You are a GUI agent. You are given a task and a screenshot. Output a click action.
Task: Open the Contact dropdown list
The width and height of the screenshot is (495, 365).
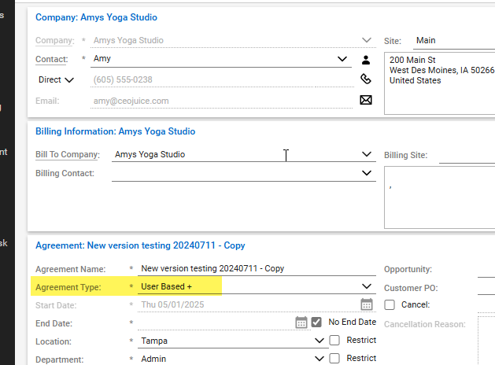(342, 59)
